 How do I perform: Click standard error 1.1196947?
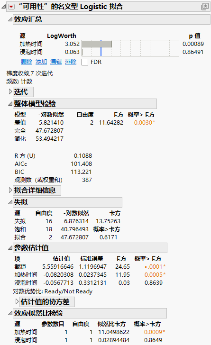[x=93, y=267]
